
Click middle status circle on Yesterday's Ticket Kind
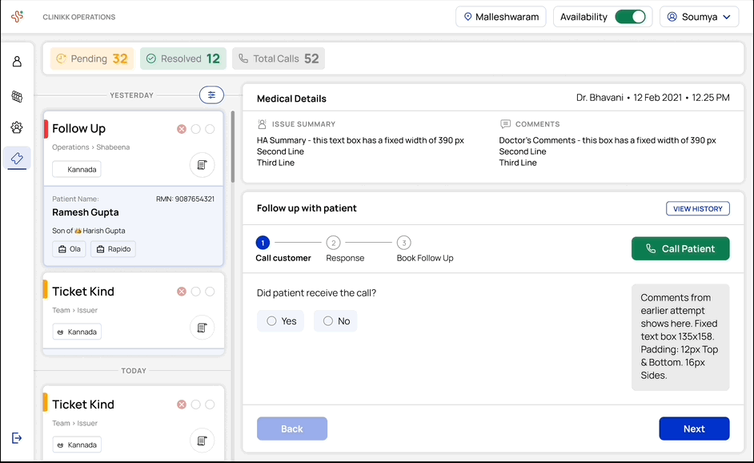[196, 292]
